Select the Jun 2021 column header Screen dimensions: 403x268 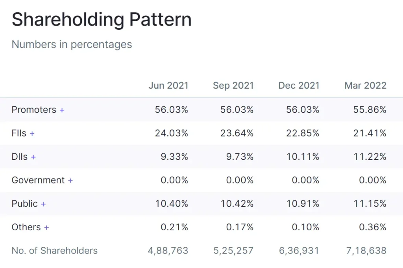tap(168, 86)
